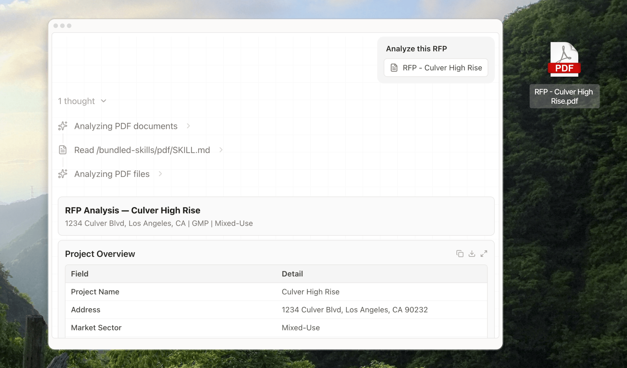Click the 1 thought label

pyautogui.click(x=76, y=101)
